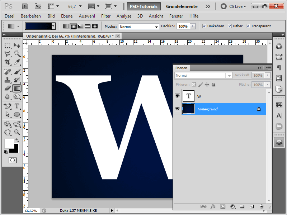Toggle Quick Mask mode
The image size is (287, 215).
[x=13, y=160]
